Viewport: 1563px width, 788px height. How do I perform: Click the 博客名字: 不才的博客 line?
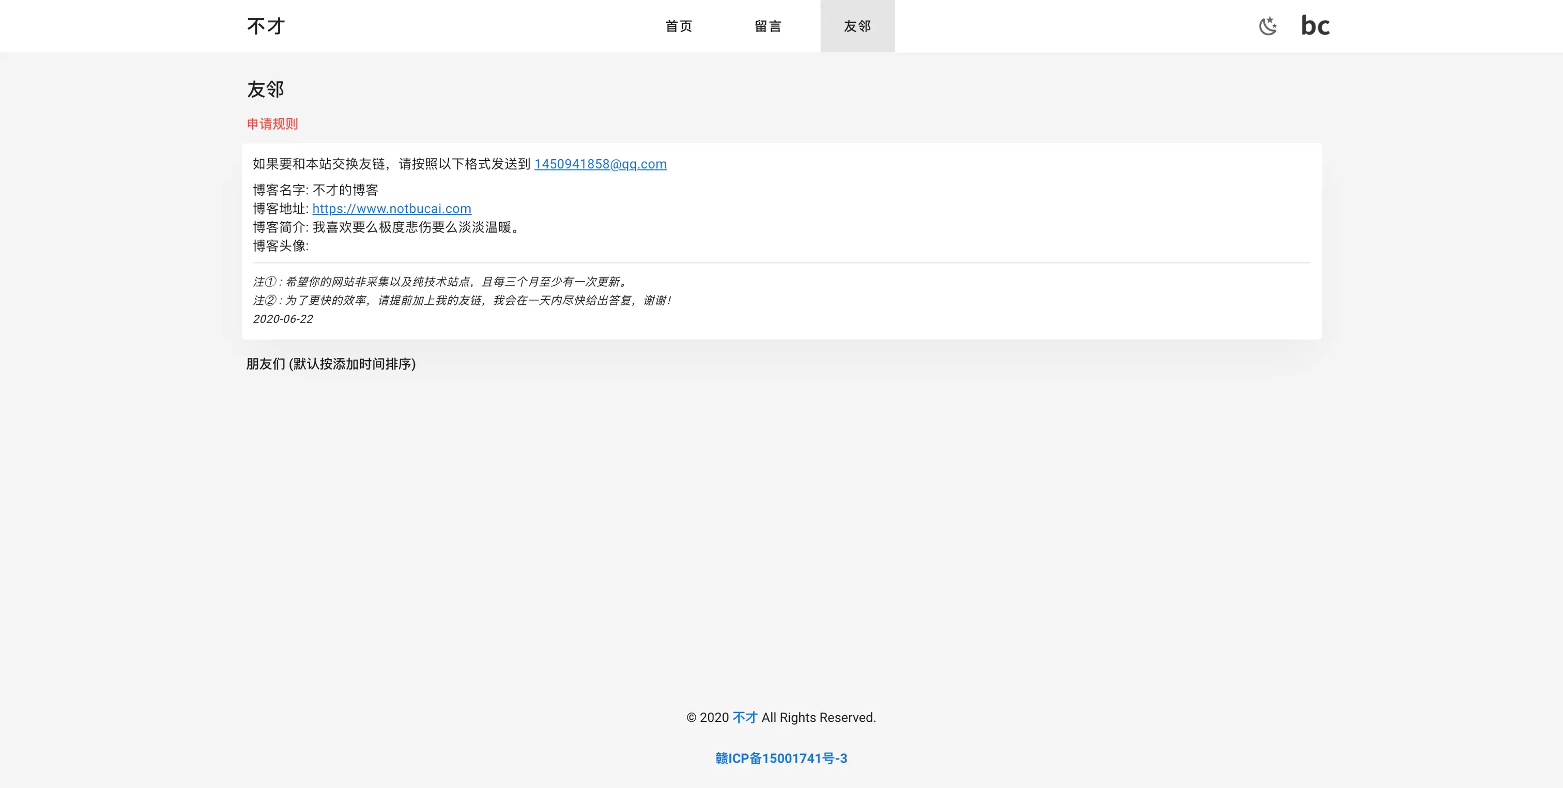point(315,190)
